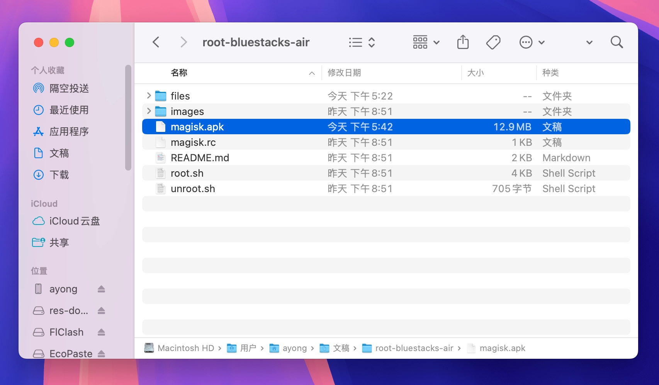Eject the FlClash volume
Viewport: 659px width, 385px height.
101,332
